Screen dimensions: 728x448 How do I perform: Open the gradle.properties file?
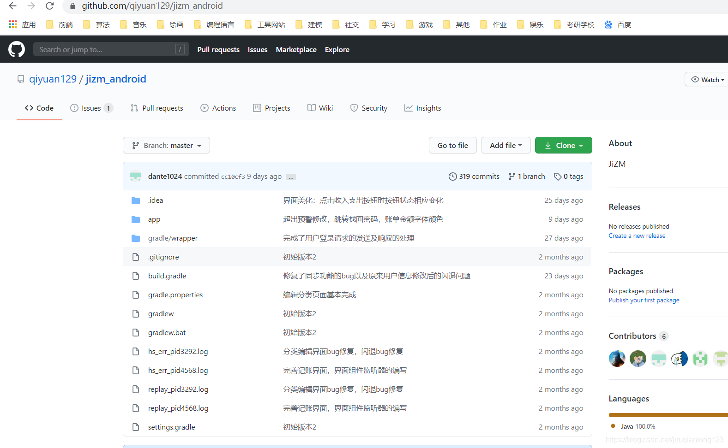[175, 295]
